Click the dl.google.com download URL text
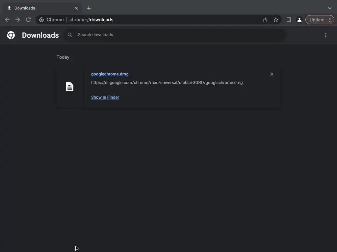Screen dimensions: 337x252 [167, 82]
